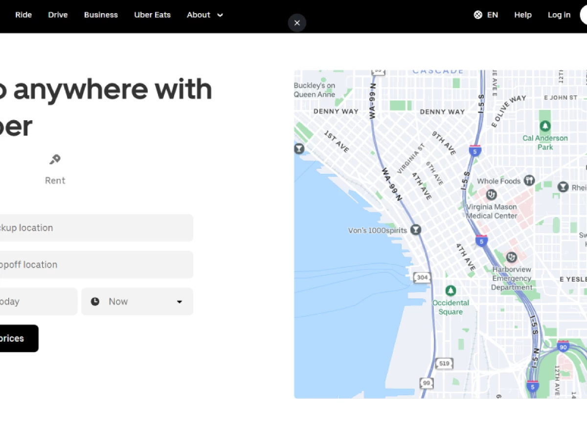Expand the About dropdown menu

205,15
